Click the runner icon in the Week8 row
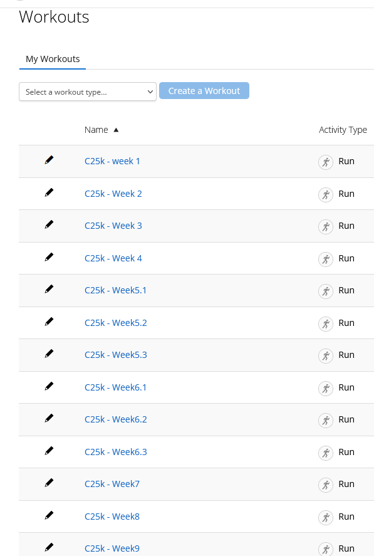Screen dimensions: 374x556 [325, 518]
